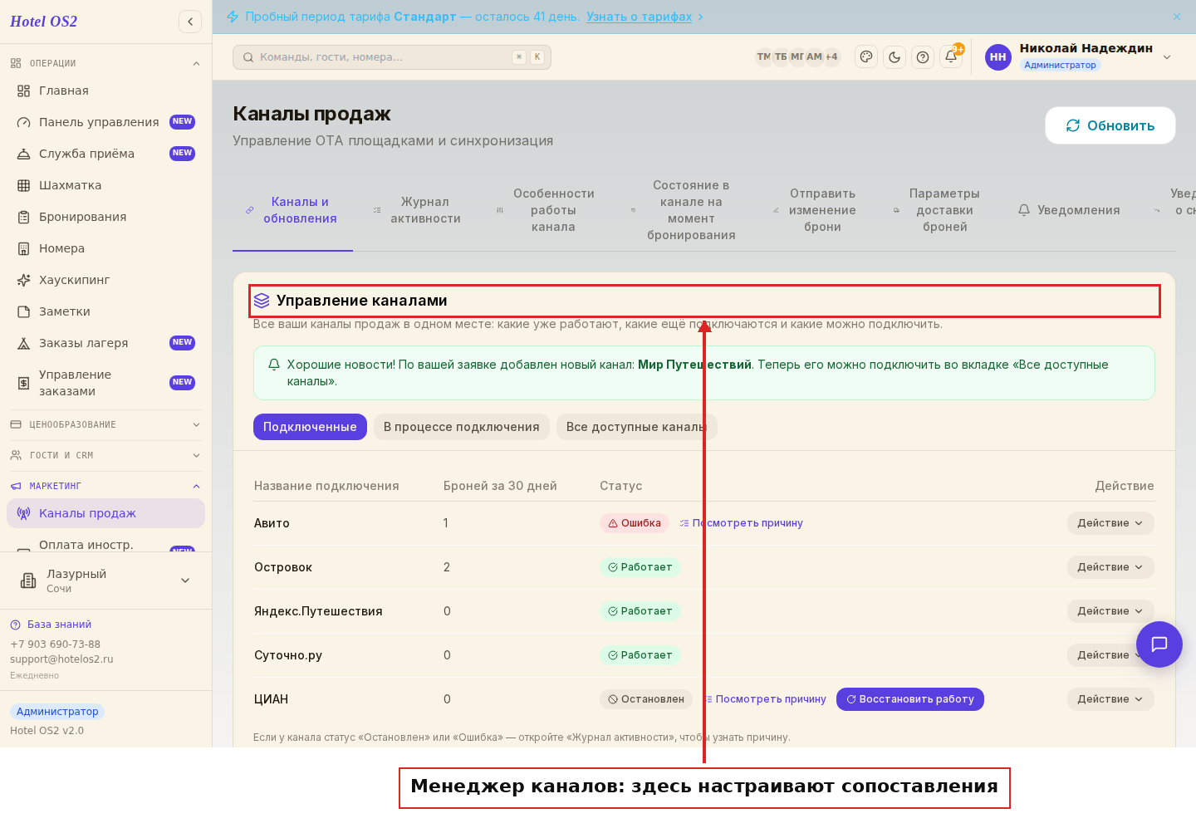Click the Обновить button
Screen dimensions: 1196x828
tap(1110, 125)
